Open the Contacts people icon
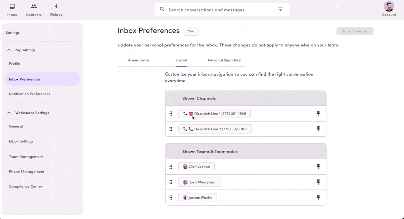 34,6
